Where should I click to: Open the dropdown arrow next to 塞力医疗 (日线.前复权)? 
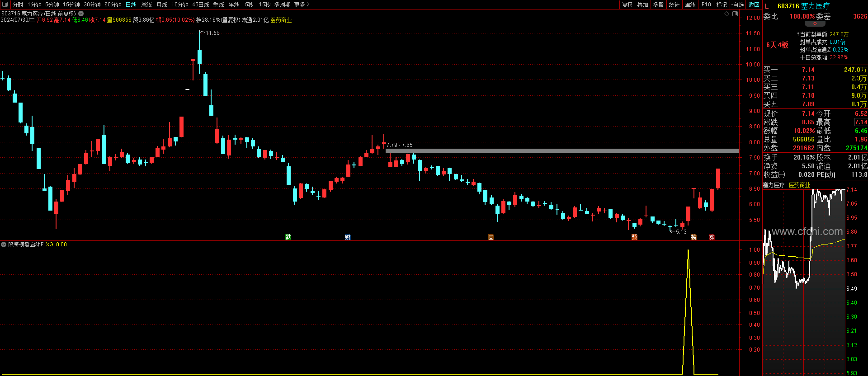[x=81, y=14]
